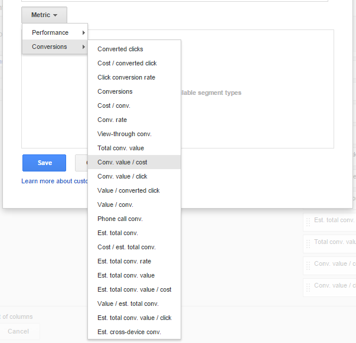Choose Value / conv. metric

click(x=134, y=205)
